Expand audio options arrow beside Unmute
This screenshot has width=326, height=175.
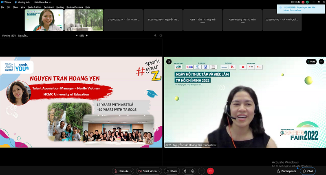[x=132, y=171]
